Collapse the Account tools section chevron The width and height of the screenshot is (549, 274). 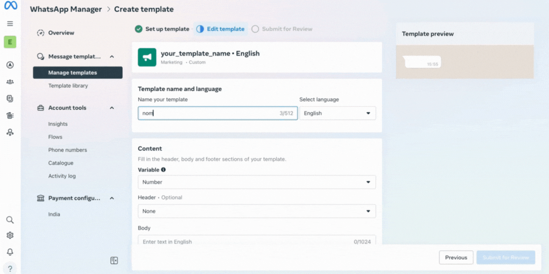(112, 108)
